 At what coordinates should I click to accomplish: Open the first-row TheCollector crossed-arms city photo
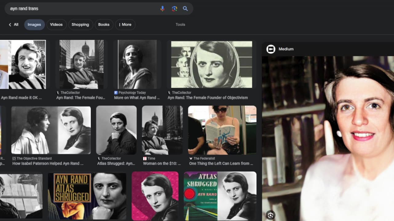pyautogui.click(x=81, y=64)
